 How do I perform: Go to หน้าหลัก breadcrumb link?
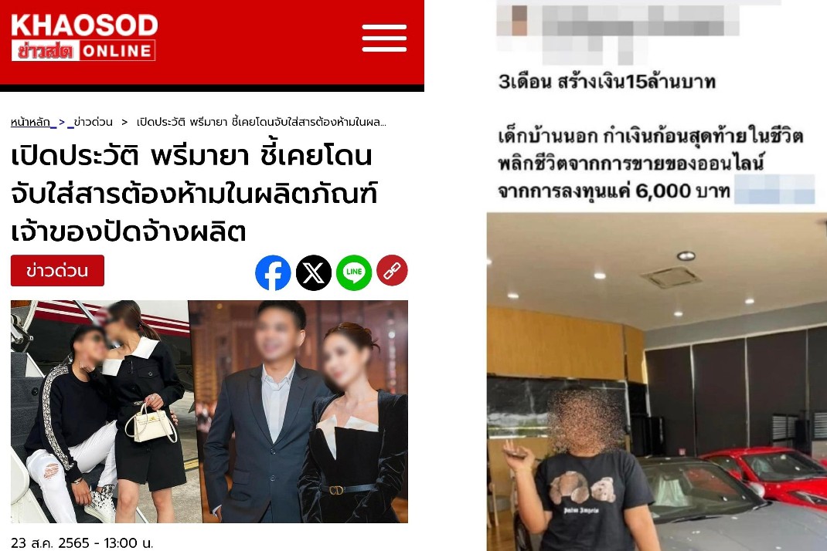coord(31,122)
